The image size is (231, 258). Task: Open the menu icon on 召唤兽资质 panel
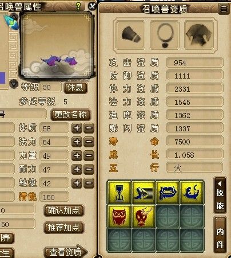coord(224,9)
